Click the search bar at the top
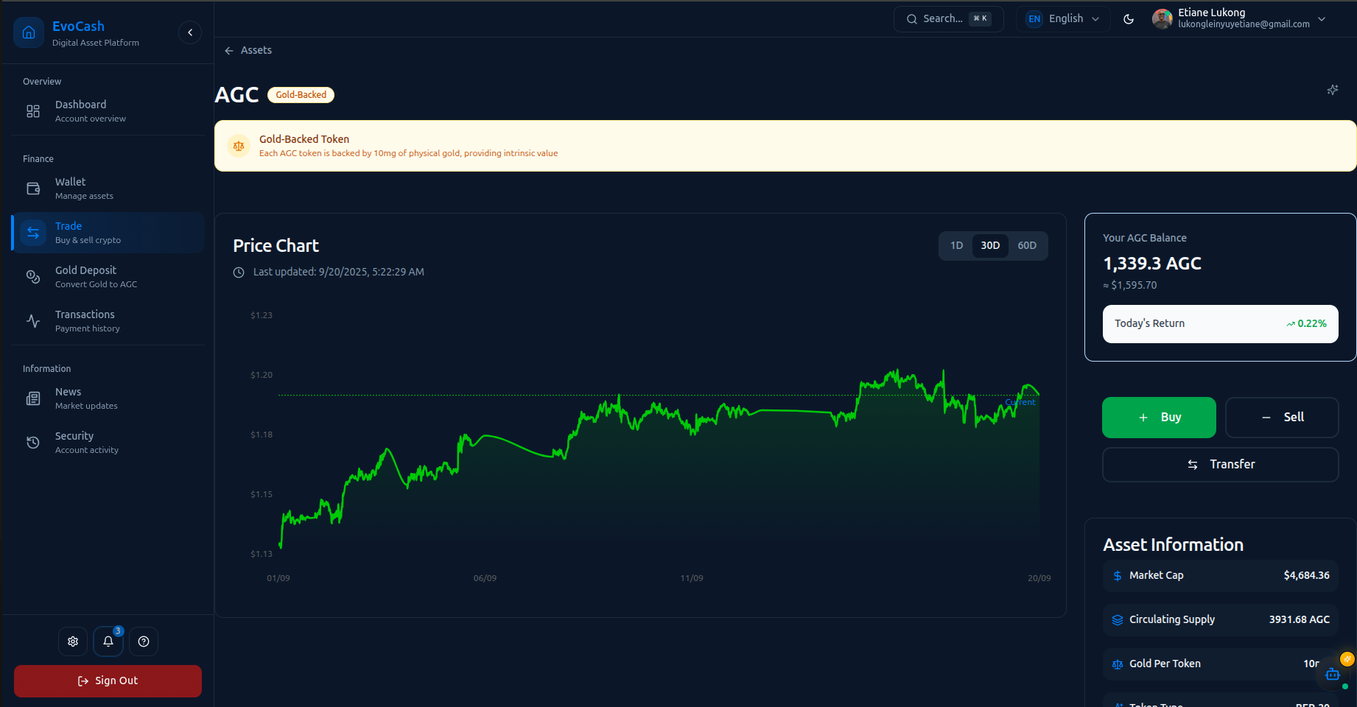 948,18
